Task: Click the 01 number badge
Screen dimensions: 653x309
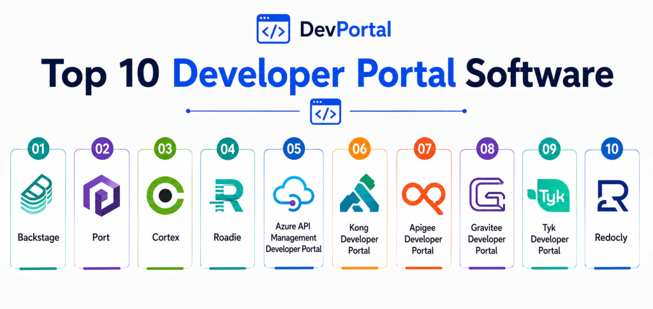Action: [x=38, y=150]
